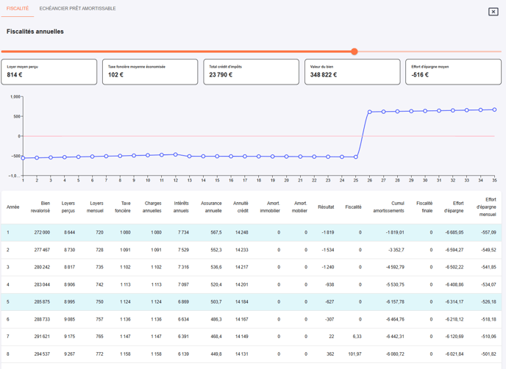Click the Effort d'épargne moyen card

pyautogui.click(x=453, y=71)
